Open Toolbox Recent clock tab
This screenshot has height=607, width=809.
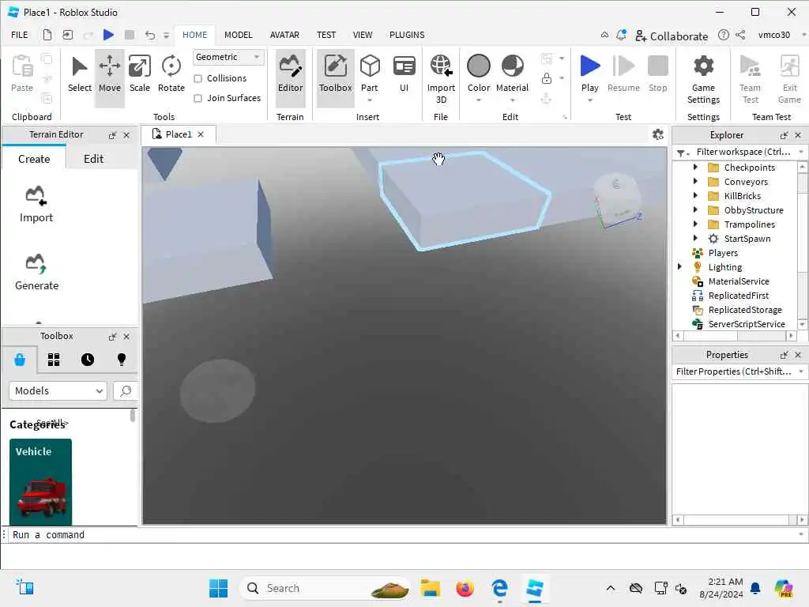click(x=88, y=360)
